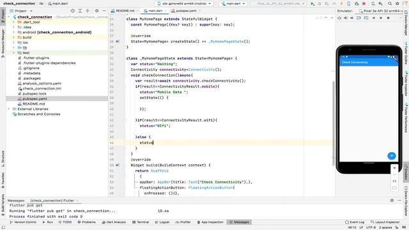The width and height of the screenshot is (409, 230).
Task: Rotate emulator left
Action: pos(359,18)
